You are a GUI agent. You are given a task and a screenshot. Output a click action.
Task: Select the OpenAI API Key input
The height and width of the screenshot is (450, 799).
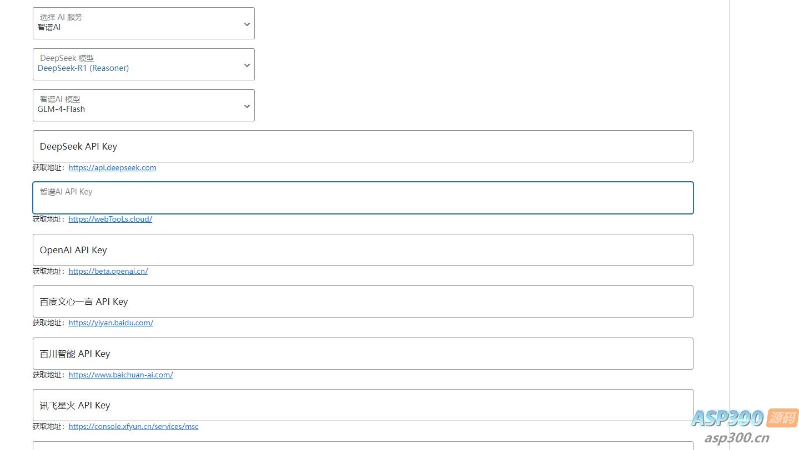(363, 250)
